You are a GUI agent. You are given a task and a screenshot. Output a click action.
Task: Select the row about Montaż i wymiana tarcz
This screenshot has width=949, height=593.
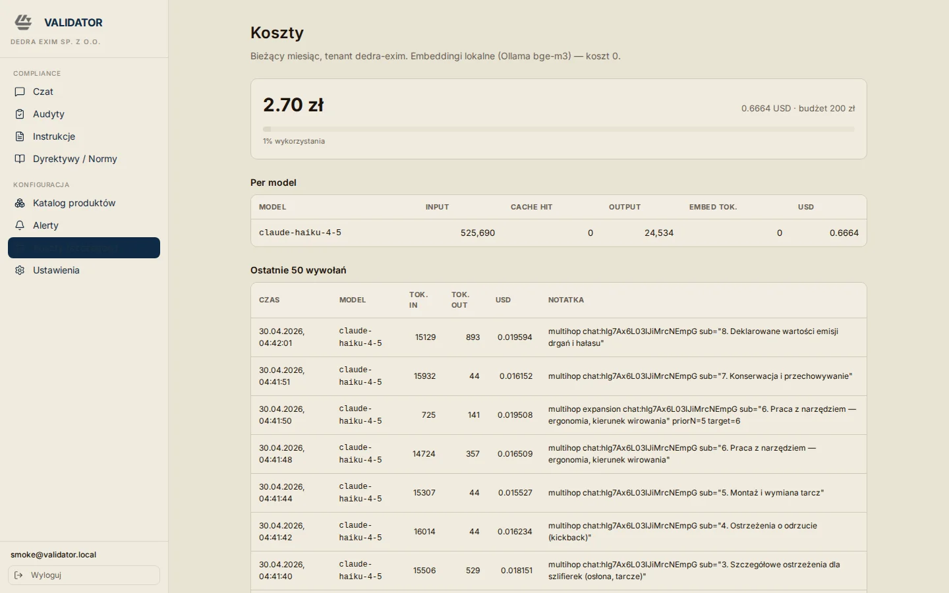[x=558, y=493]
